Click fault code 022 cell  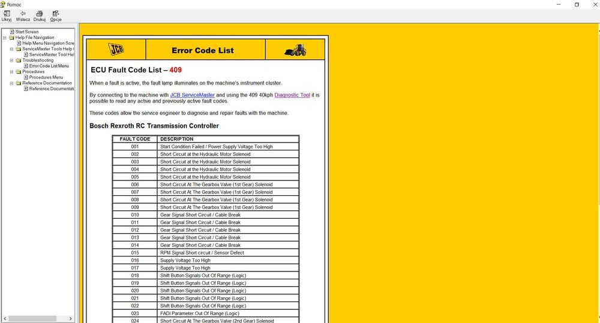coord(135,306)
